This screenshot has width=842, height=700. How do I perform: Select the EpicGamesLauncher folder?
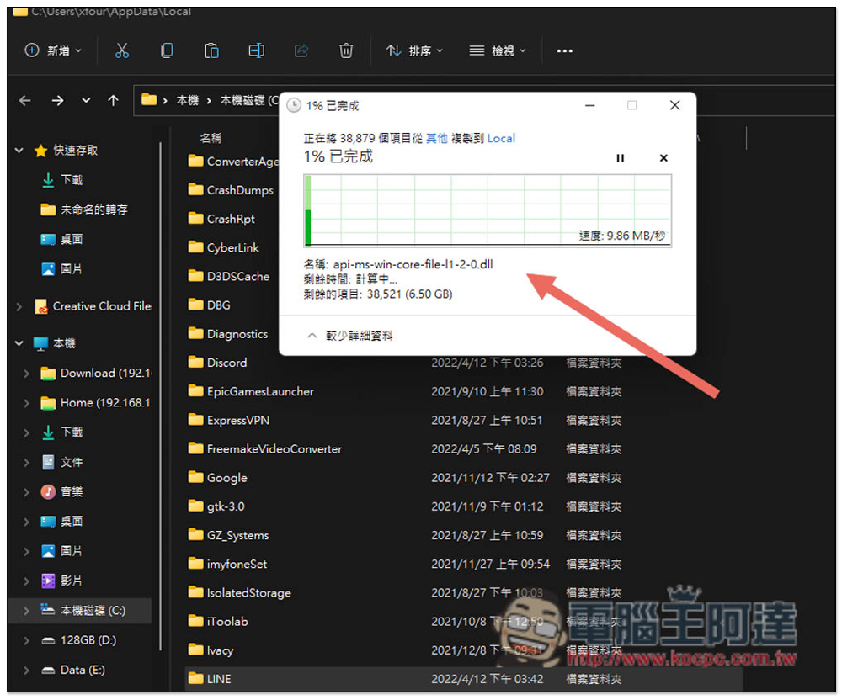click(251, 391)
